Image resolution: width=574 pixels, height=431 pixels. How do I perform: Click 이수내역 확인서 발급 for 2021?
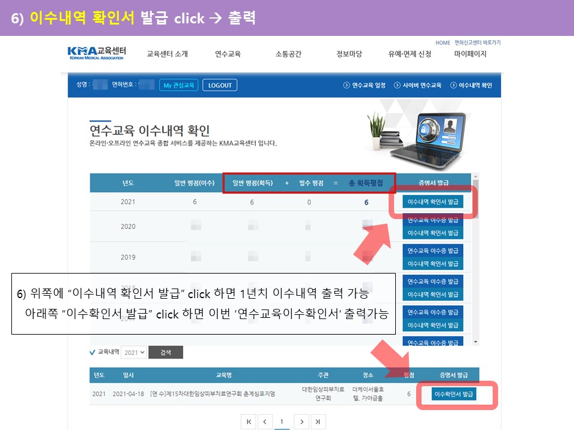coord(433,202)
